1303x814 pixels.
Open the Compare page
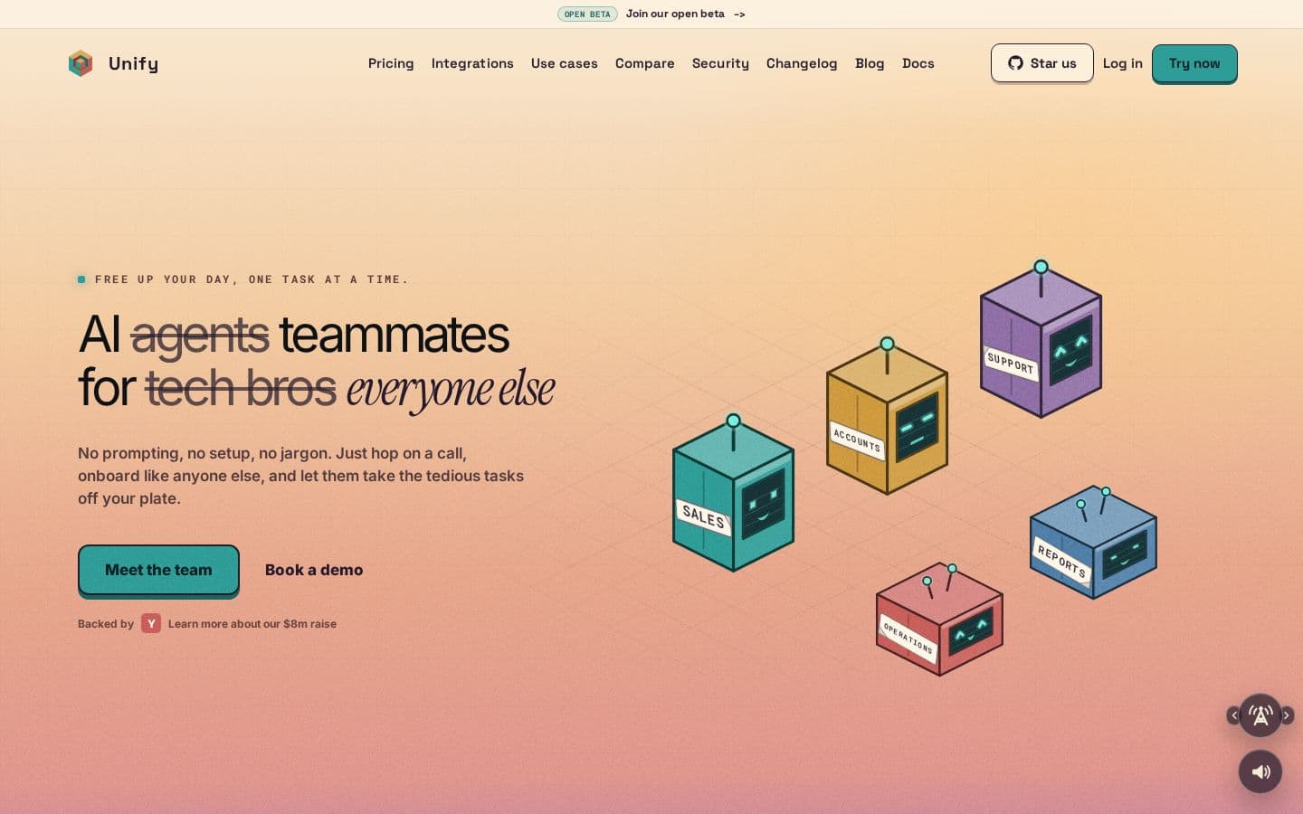click(645, 63)
